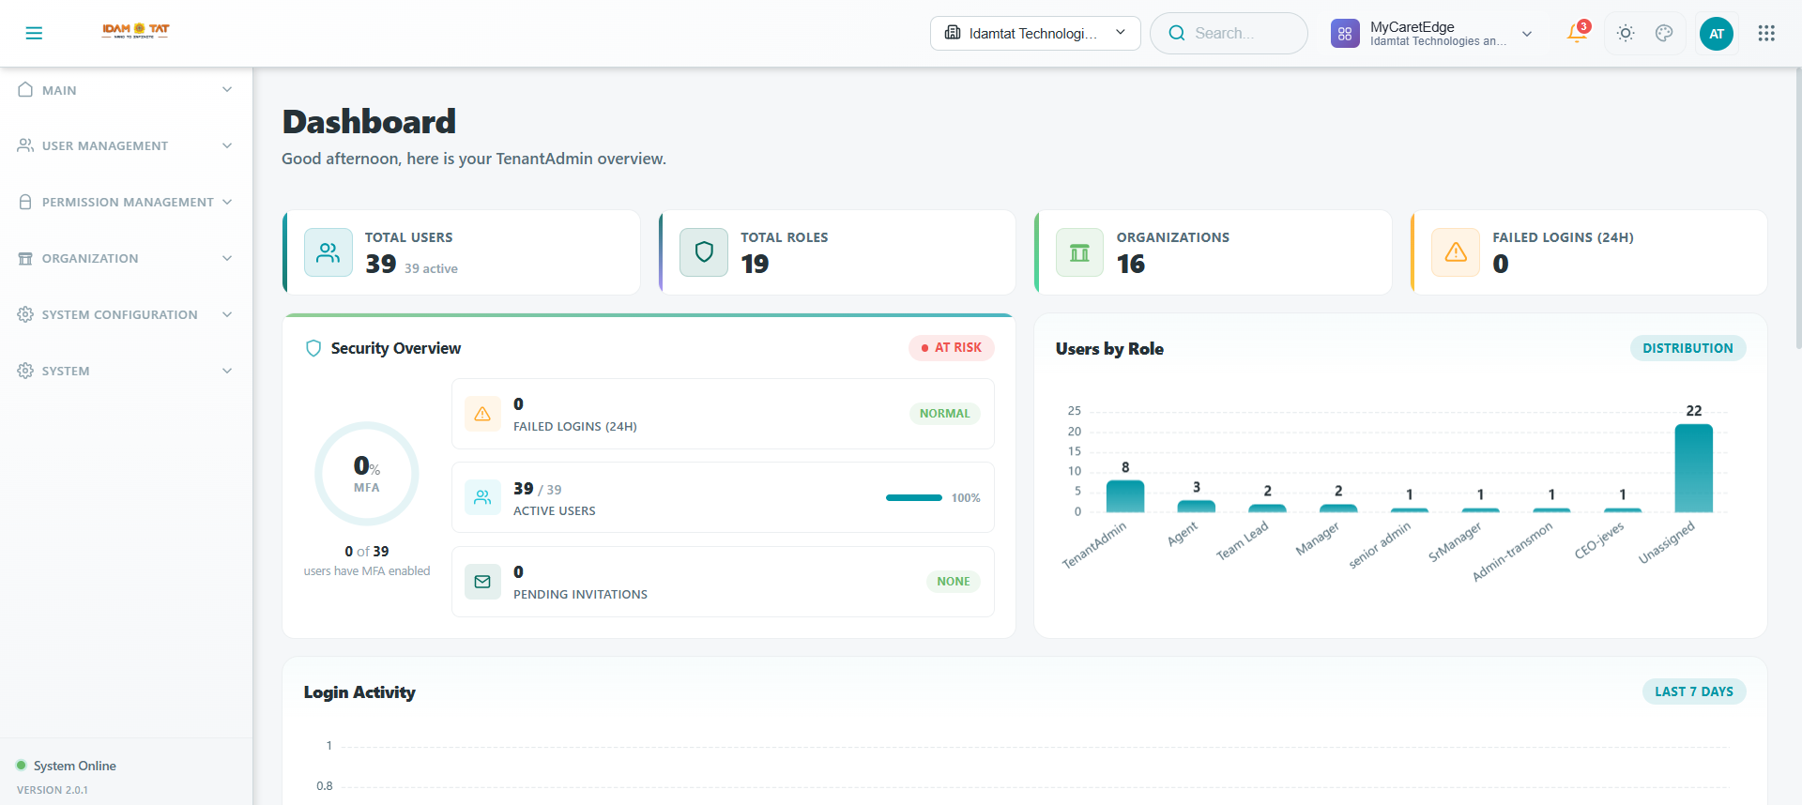Click the building icon in organization selector

[953, 33]
